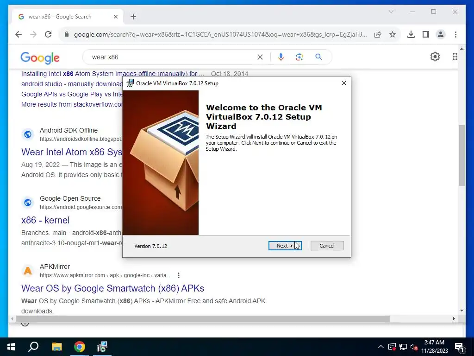This screenshot has height=356, width=474.
Task: Click muted volume tray icon
Action: click(414, 347)
